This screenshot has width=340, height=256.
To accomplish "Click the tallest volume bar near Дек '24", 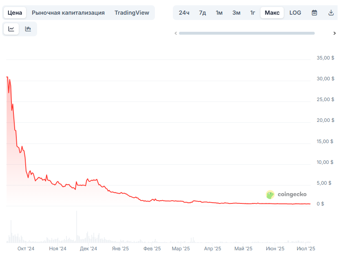I will point(77,227).
